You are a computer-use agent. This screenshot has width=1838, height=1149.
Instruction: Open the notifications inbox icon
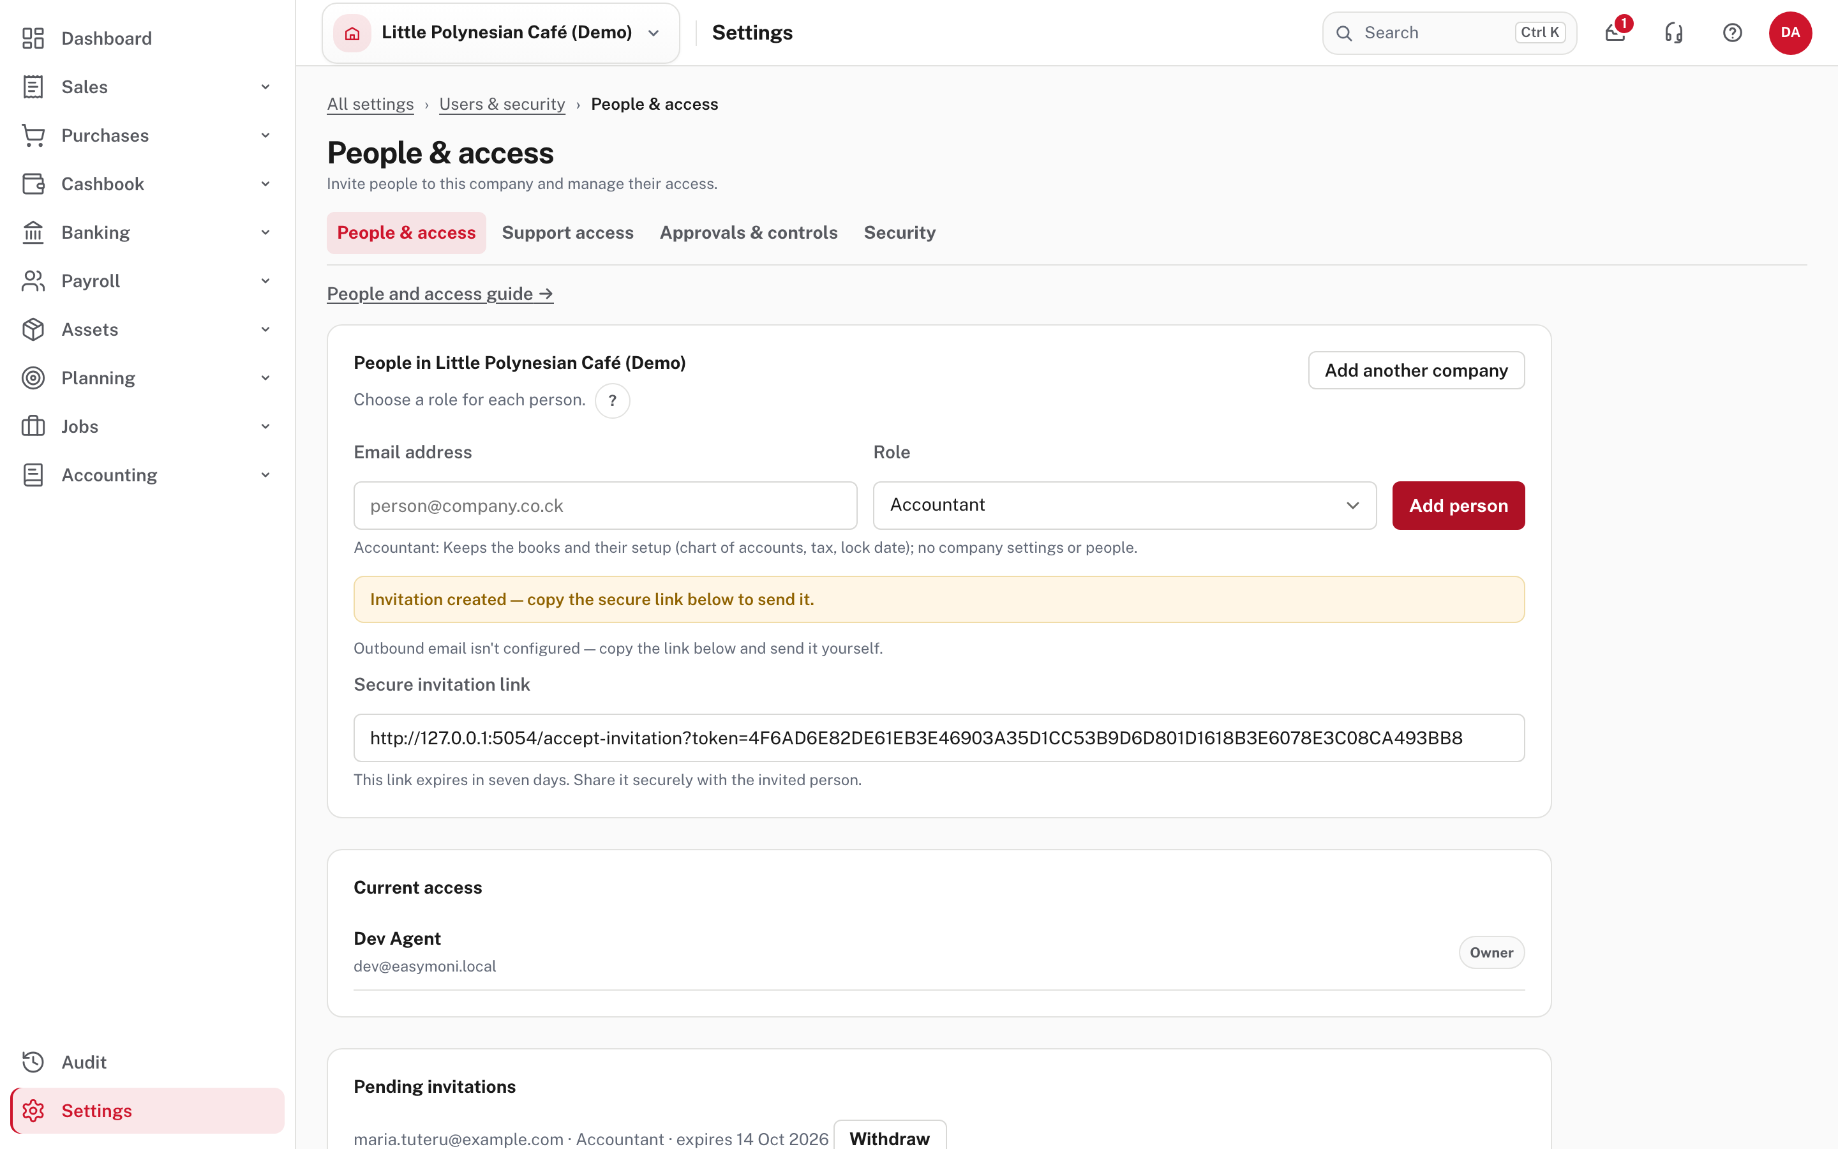tap(1615, 33)
